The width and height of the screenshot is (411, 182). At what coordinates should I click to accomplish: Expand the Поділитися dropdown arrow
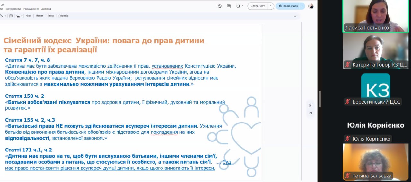(x=302, y=6)
